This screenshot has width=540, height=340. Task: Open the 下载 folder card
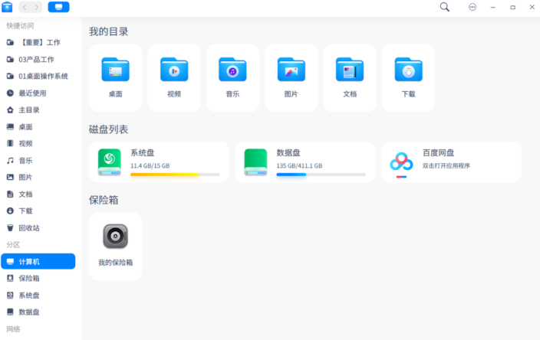pyautogui.click(x=408, y=77)
